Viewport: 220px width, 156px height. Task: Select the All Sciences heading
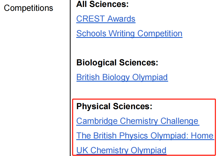(102, 4)
